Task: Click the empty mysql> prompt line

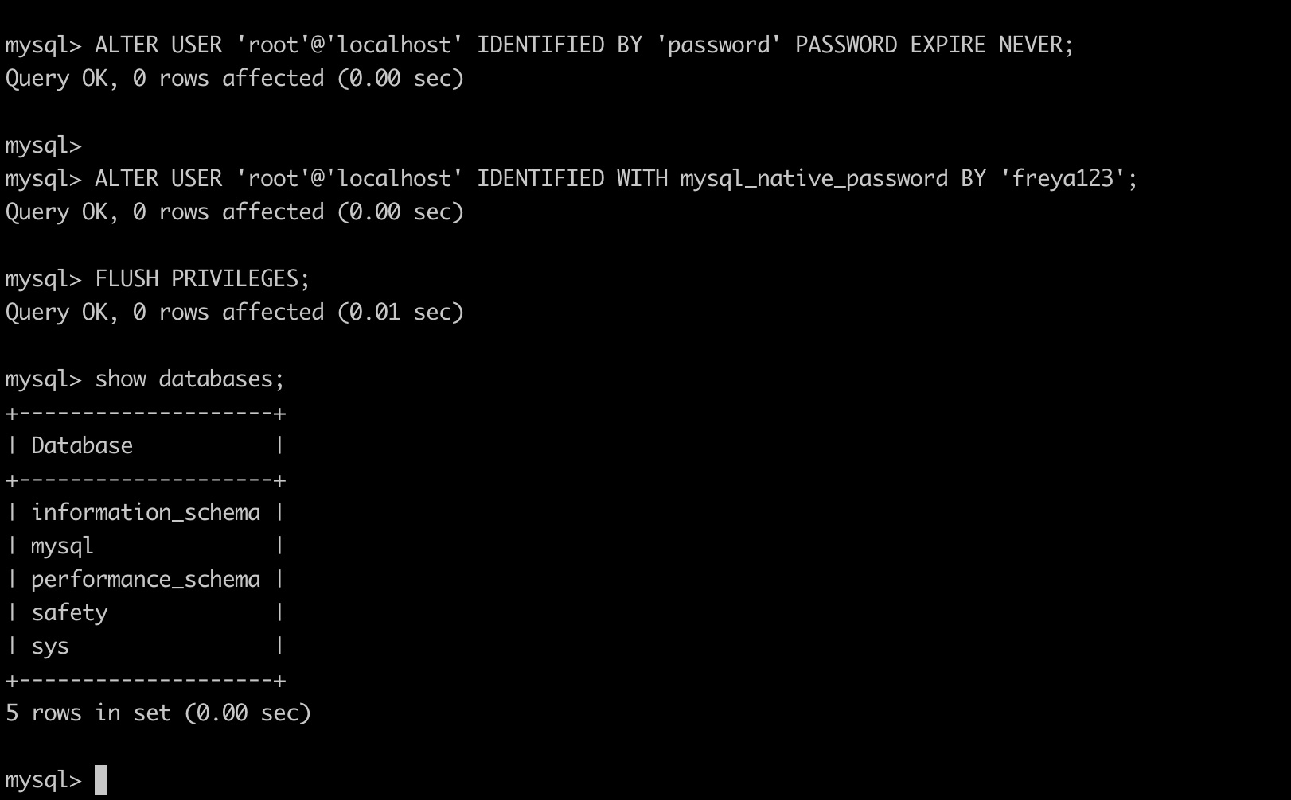Action: click(x=44, y=146)
